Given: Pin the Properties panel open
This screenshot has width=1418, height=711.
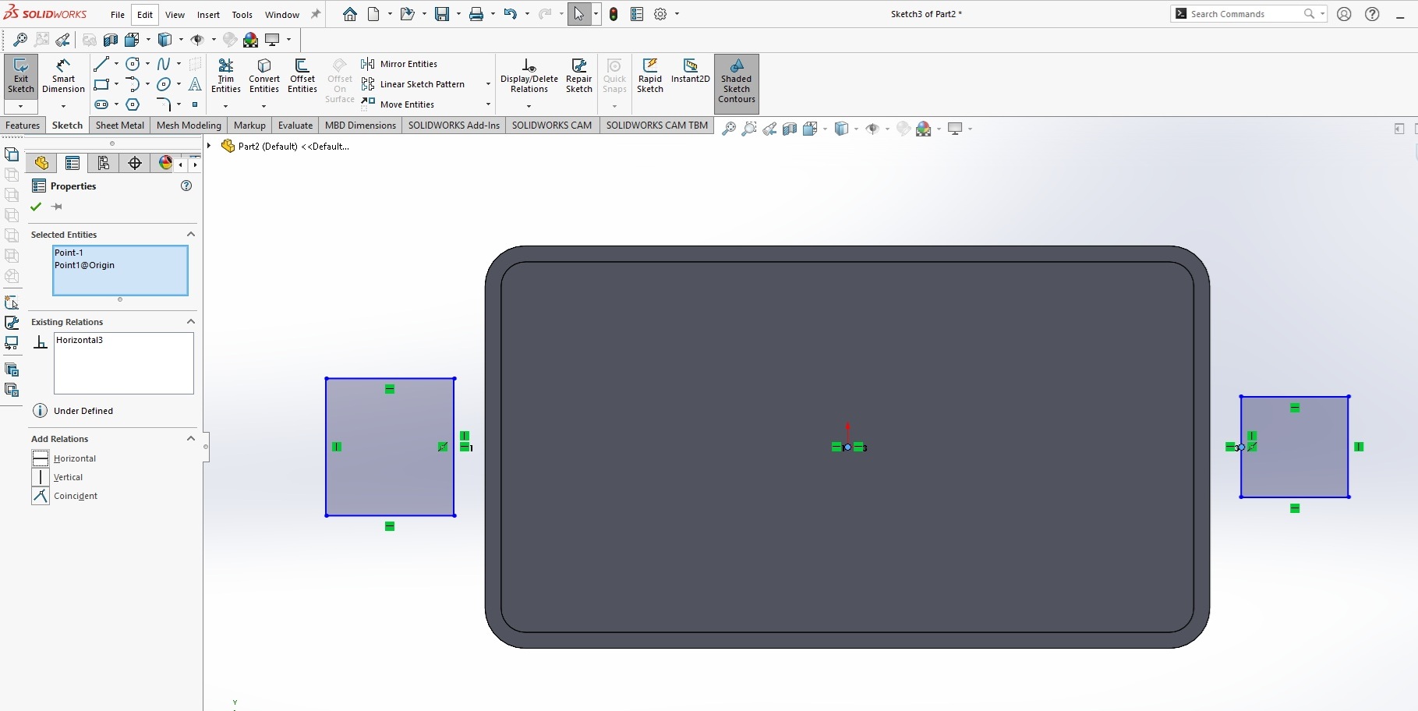Looking at the screenshot, I should point(57,207).
